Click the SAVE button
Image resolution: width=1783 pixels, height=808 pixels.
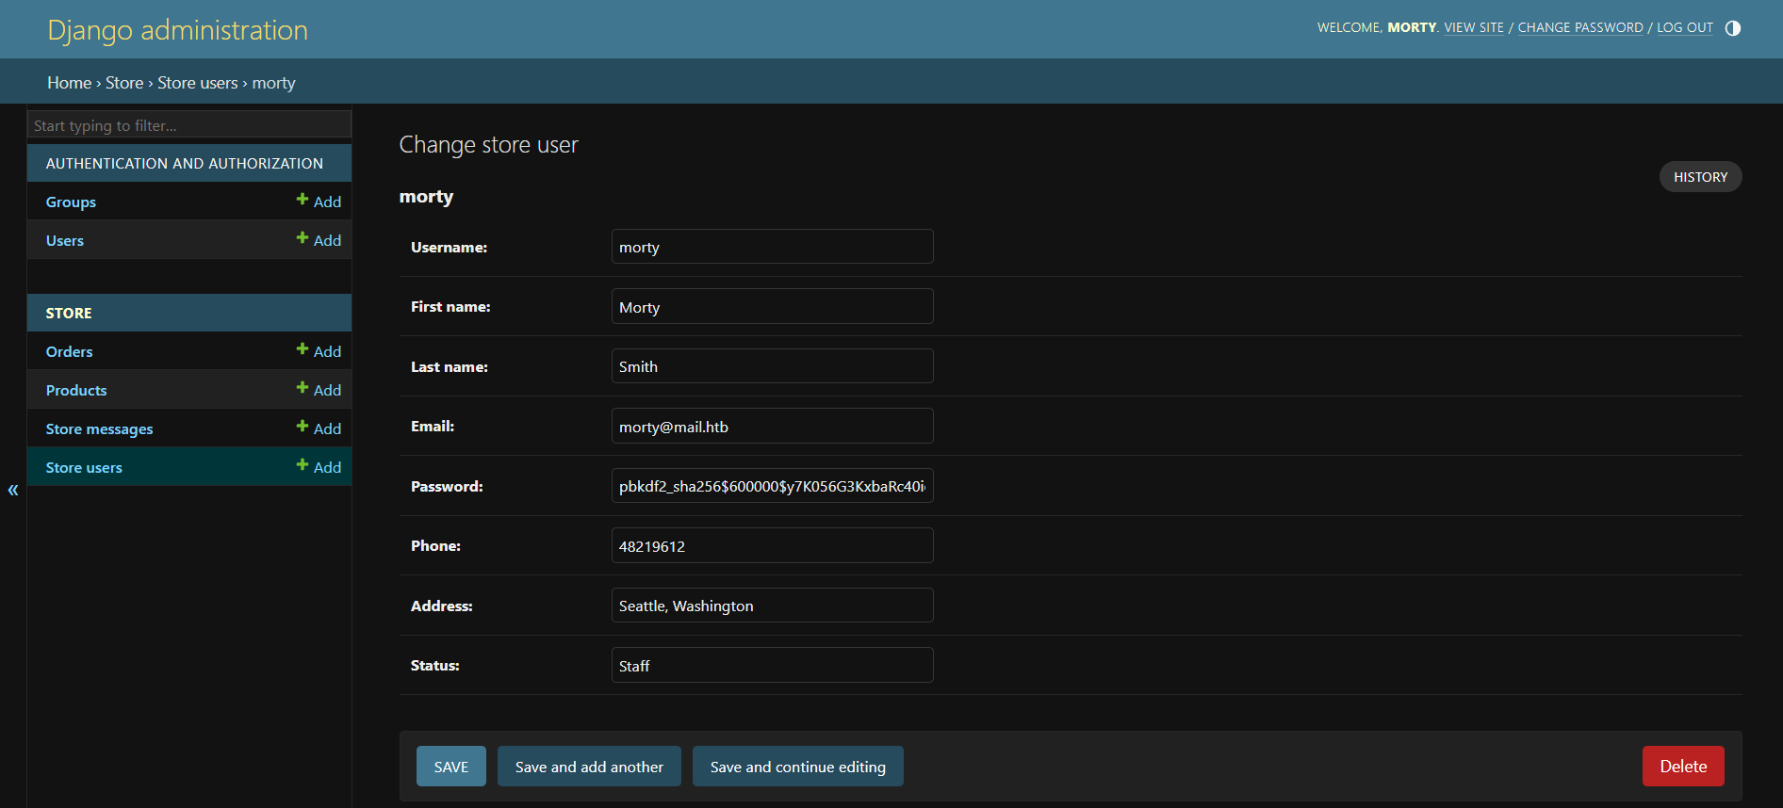(x=451, y=767)
